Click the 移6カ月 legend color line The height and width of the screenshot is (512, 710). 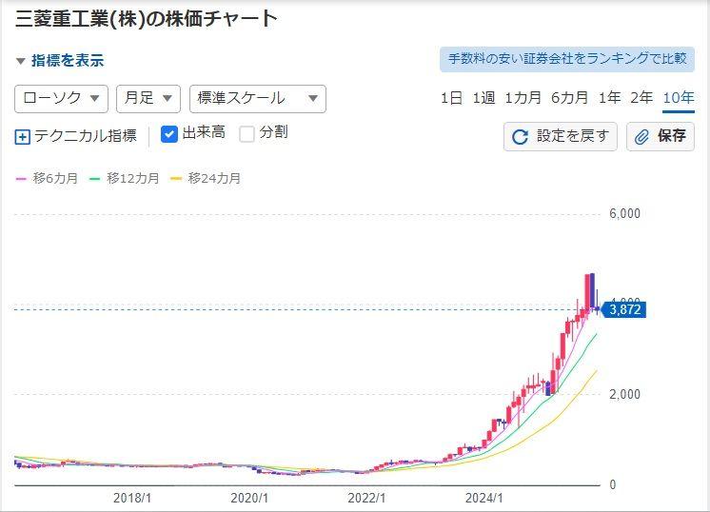click(x=21, y=179)
